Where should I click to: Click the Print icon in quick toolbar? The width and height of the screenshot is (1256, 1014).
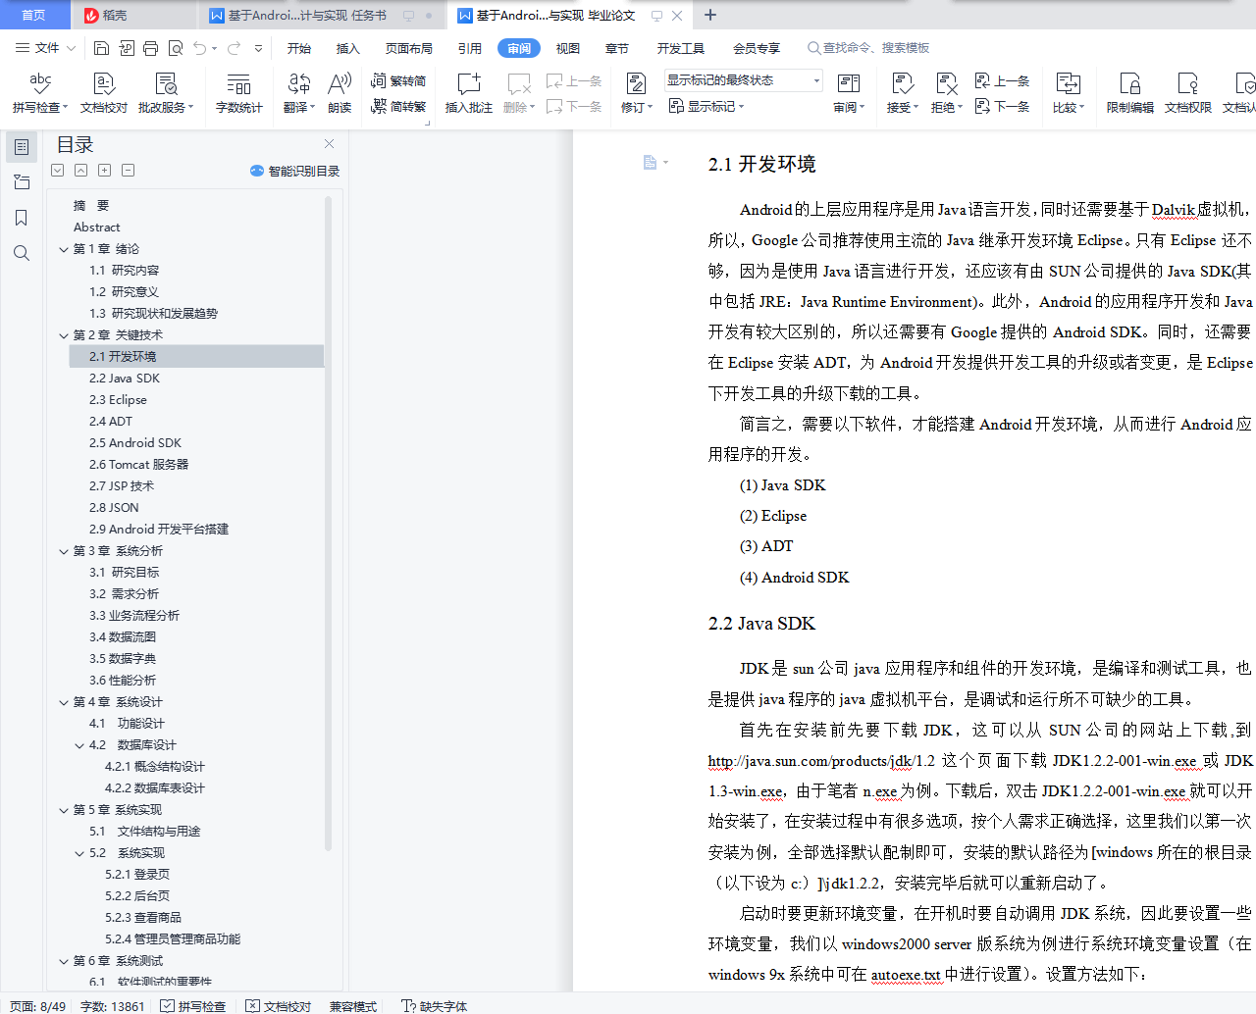coord(150,48)
